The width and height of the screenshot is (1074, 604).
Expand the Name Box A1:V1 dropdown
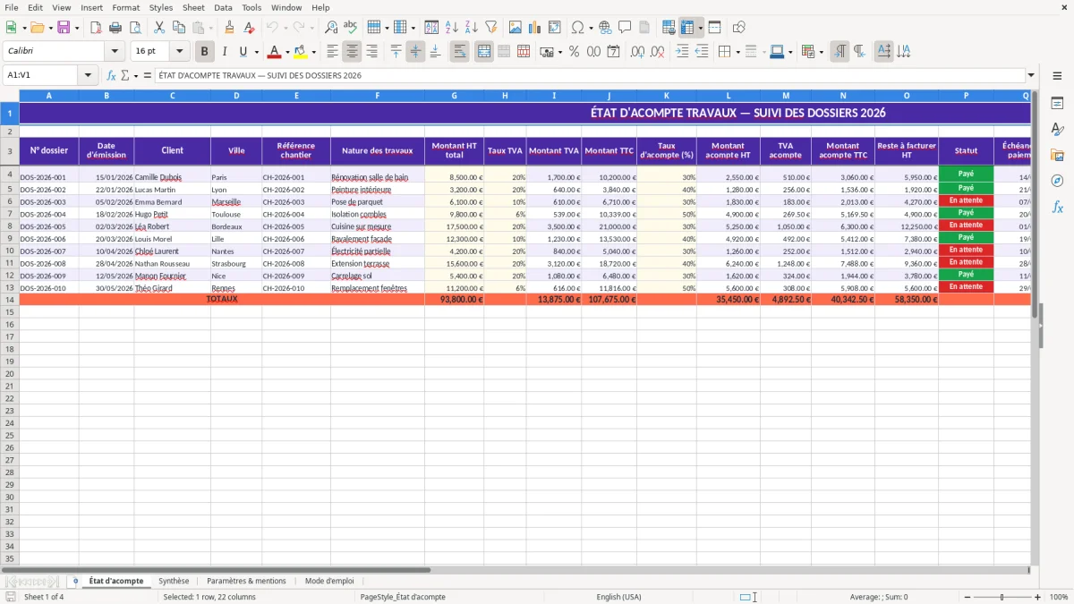(x=88, y=75)
